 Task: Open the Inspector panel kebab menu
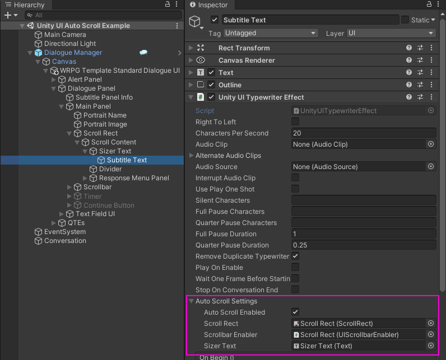438,4
